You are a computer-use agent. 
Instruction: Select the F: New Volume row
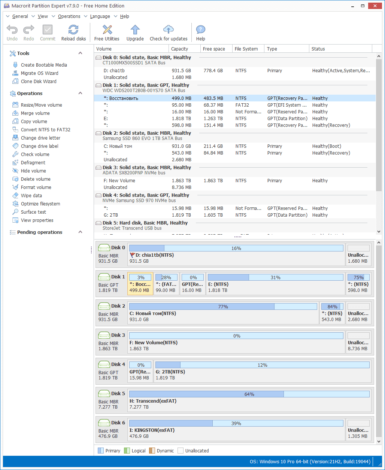234,181
